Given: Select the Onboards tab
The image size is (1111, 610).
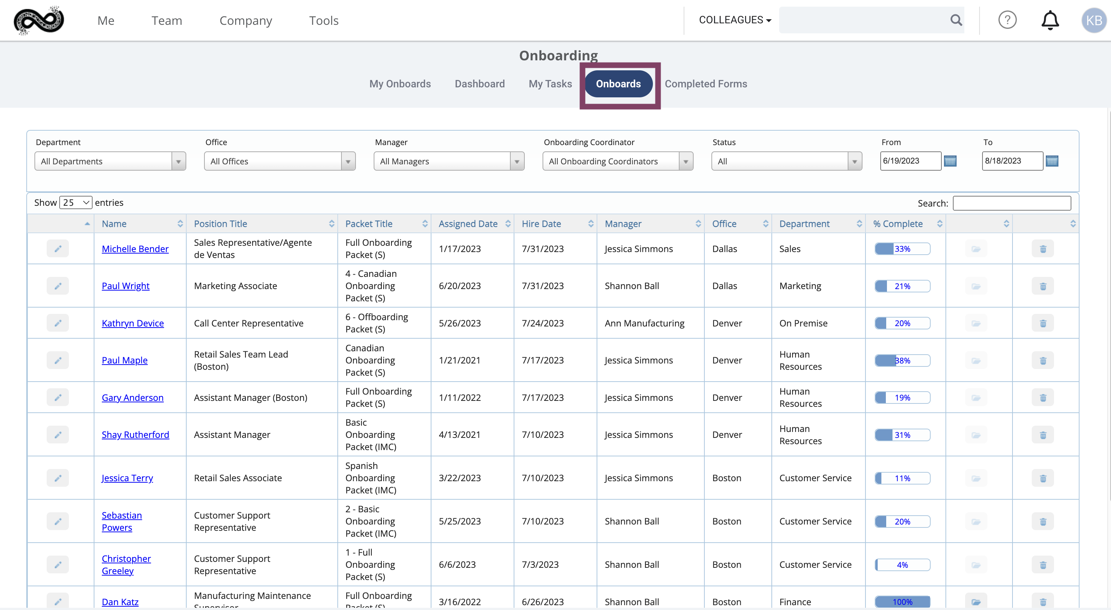Looking at the screenshot, I should point(618,84).
